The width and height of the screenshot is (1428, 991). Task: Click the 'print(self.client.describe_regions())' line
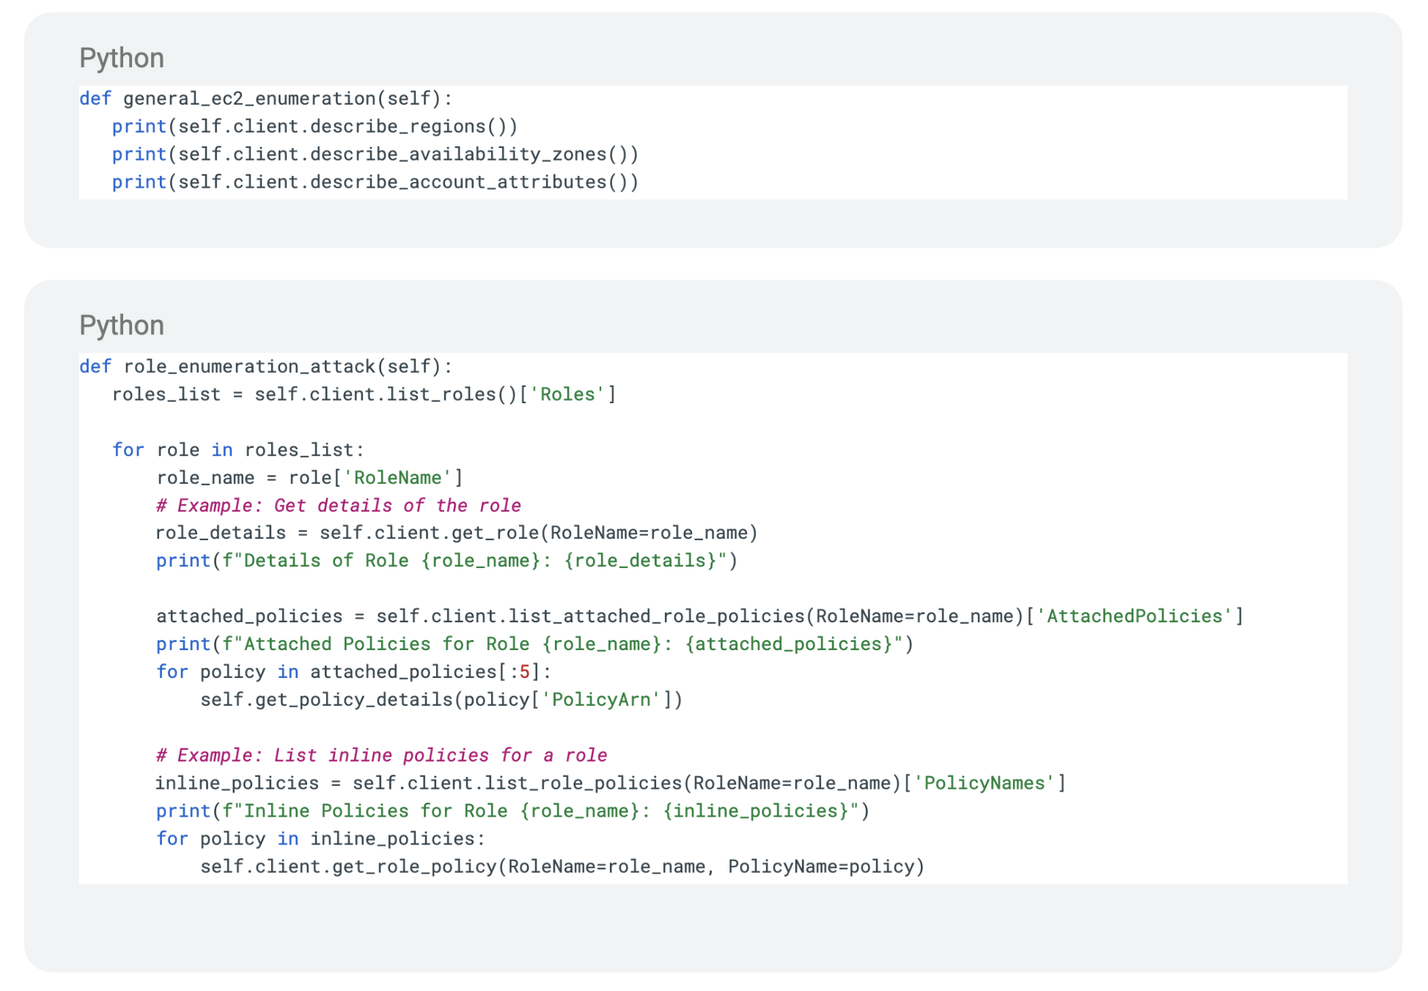tap(315, 127)
